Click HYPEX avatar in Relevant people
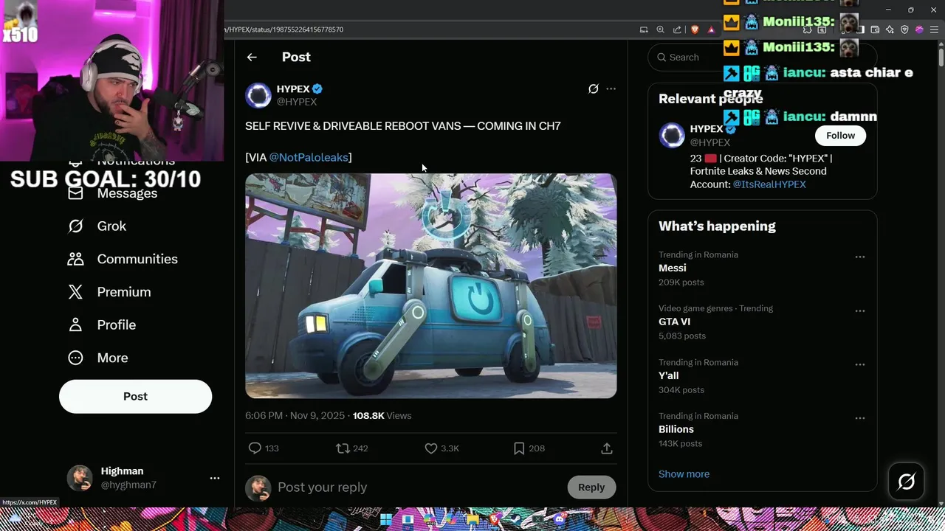 (x=672, y=136)
